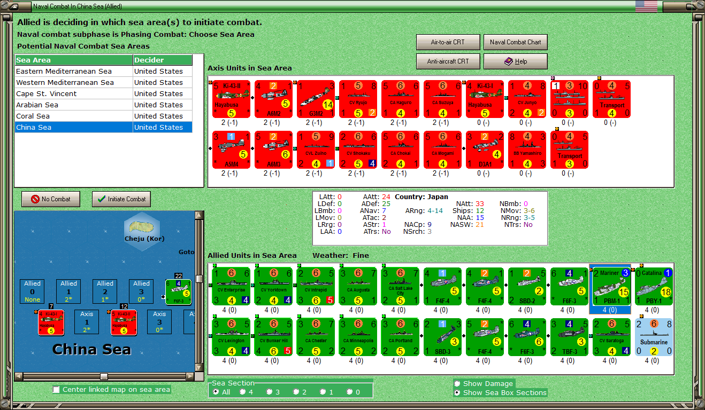Select the Catalina PBY-1 counter
The image size is (705, 410).
[x=654, y=287]
